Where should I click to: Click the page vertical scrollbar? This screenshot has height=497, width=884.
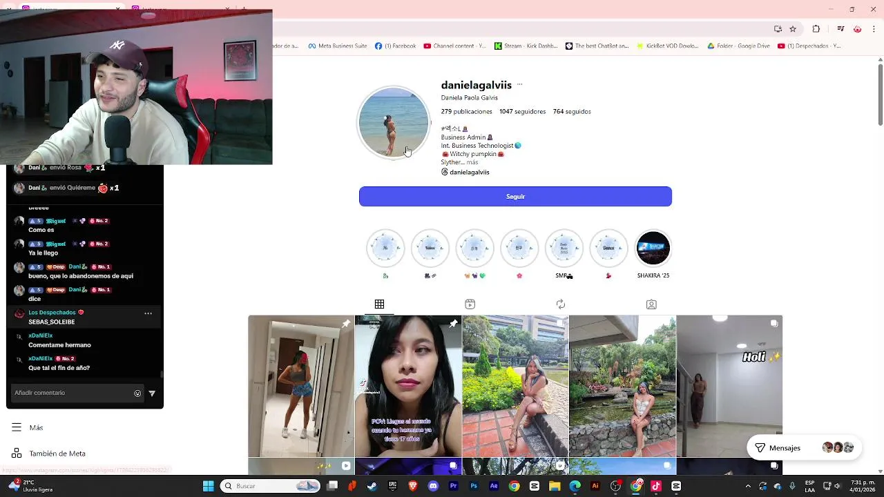coord(880,95)
